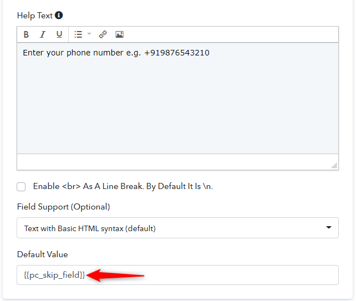Insert a hyperlink with the chain icon

[103, 34]
